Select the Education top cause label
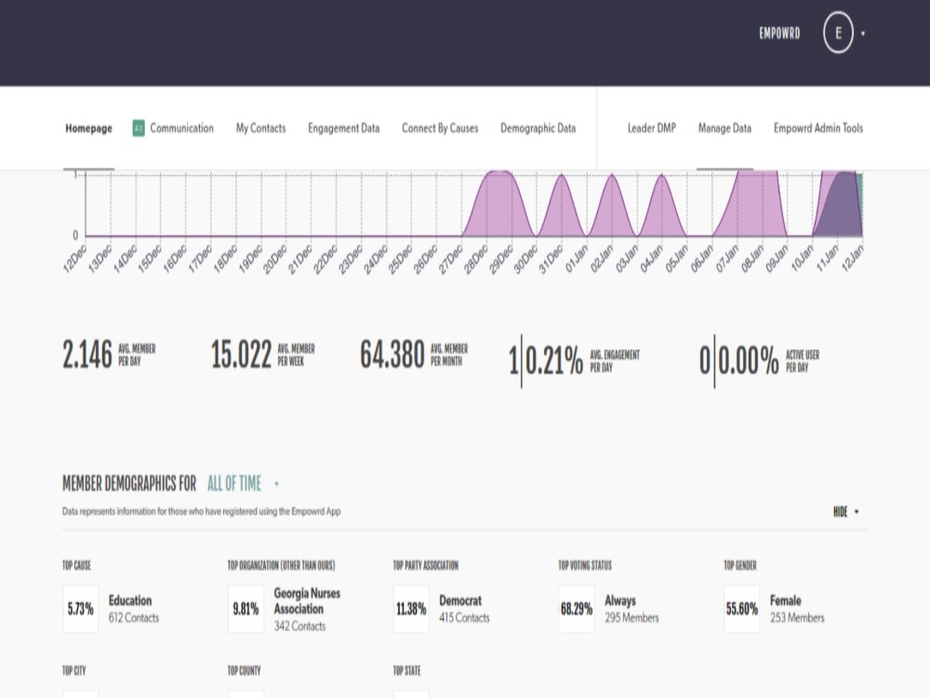Screen dimensions: 930x698 (130, 600)
